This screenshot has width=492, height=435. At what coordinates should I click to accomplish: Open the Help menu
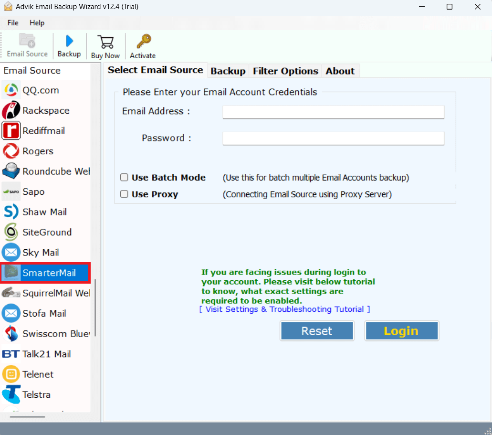click(x=37, y=23)
